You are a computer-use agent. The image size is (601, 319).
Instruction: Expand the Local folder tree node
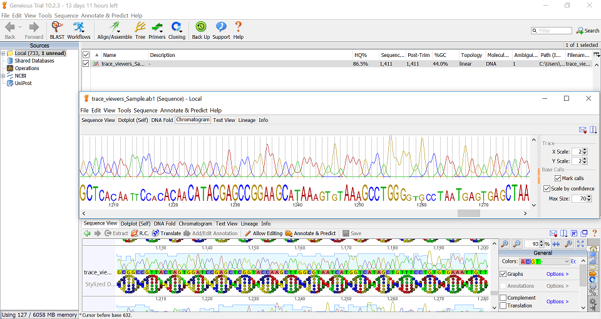coord(3,54)
